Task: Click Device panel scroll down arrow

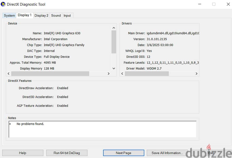Action: [x=114, y=68]
